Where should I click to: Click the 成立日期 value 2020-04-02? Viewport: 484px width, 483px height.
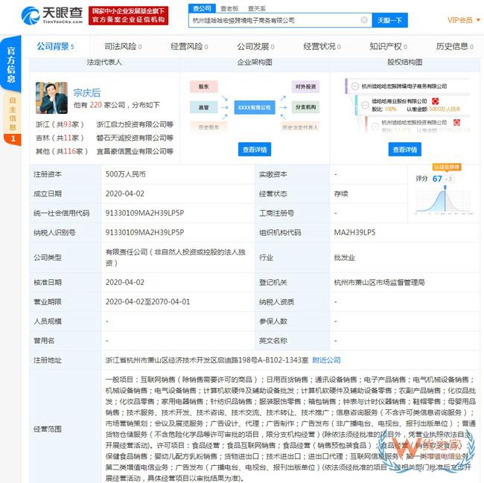124,193
